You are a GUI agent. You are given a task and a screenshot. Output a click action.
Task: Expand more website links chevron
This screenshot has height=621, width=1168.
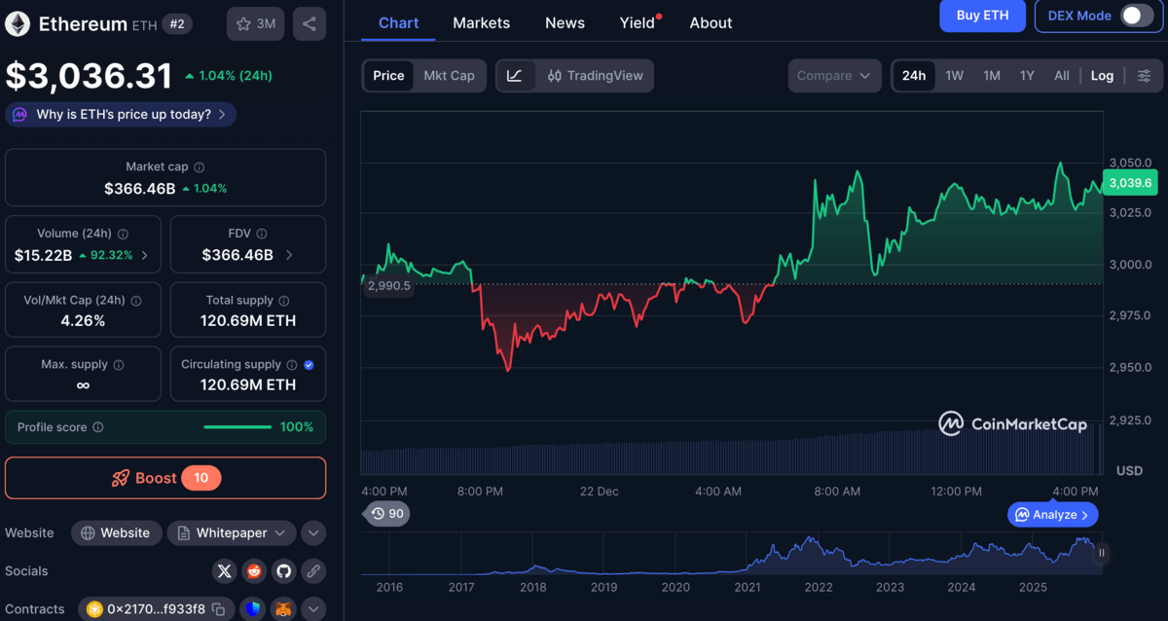pos(313,532)
